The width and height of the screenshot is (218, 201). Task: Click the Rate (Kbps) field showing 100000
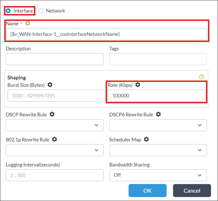coord(156,96)
